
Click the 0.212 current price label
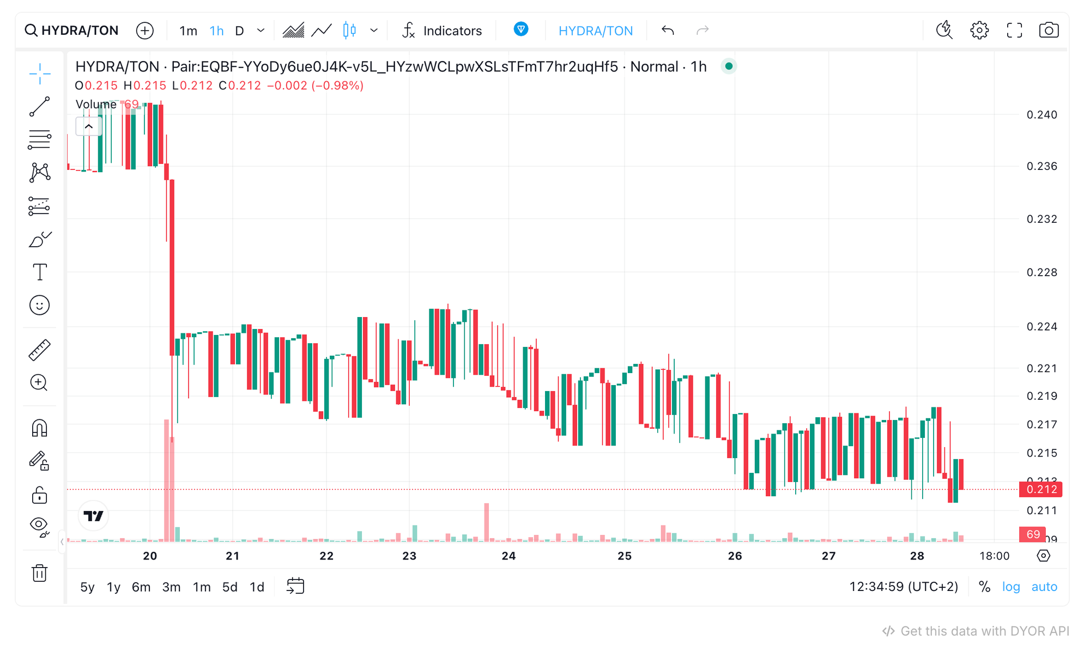click(1040, 489)
